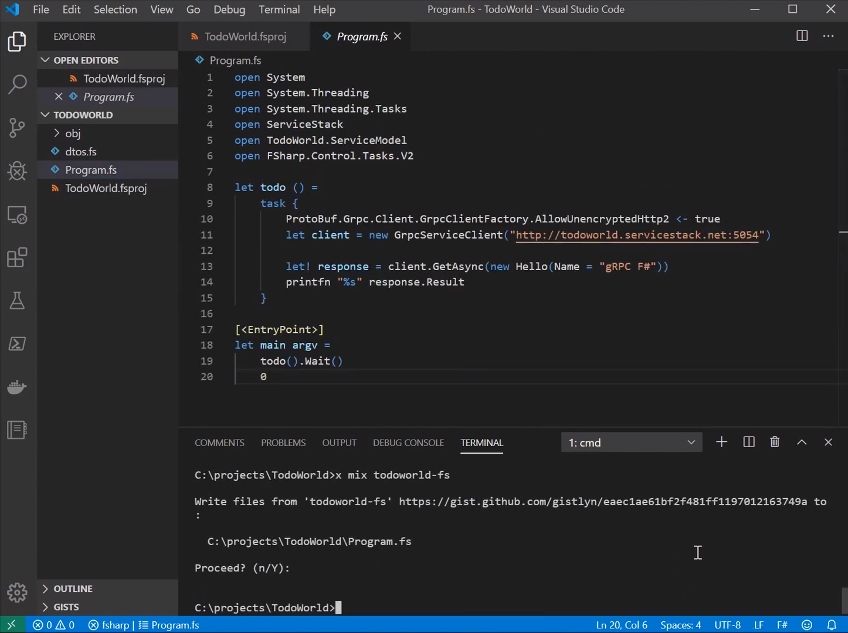Click the remote window indicator in status bar
This screenshot has width=848, height=633.
tap(12, 625)
